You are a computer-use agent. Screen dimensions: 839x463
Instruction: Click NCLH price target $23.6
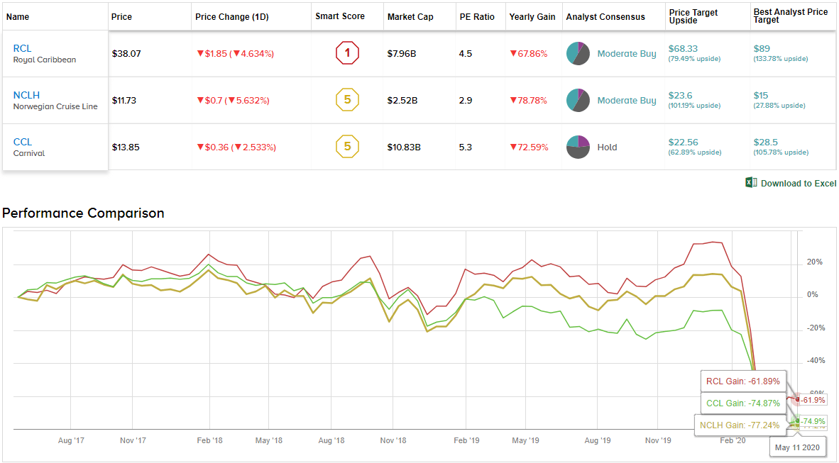(x=680, y=95)
